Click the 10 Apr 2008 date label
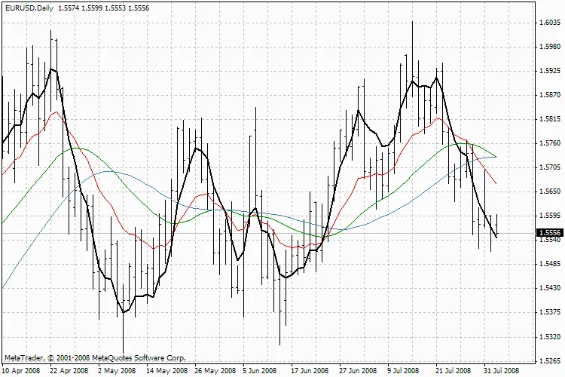Screen dimensions: 565x377 pyautogui.click(x=21, y=371)
